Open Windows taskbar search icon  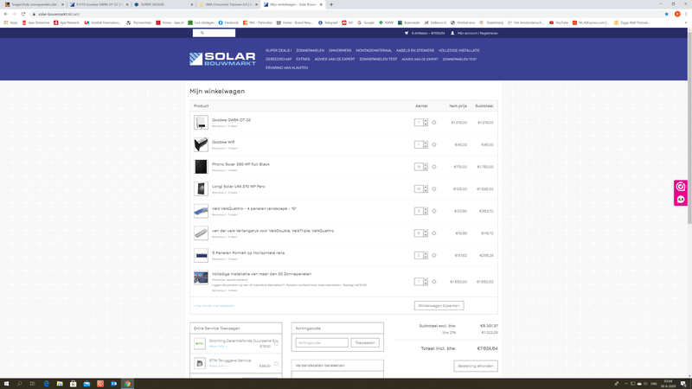point(19,384)
